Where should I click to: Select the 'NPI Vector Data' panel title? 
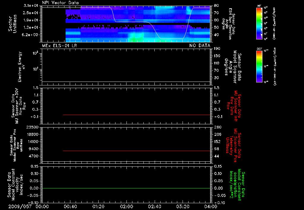click(x=60, y=3)
